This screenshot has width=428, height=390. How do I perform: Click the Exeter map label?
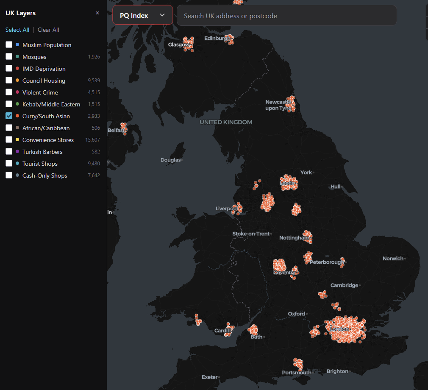point(210,377)
